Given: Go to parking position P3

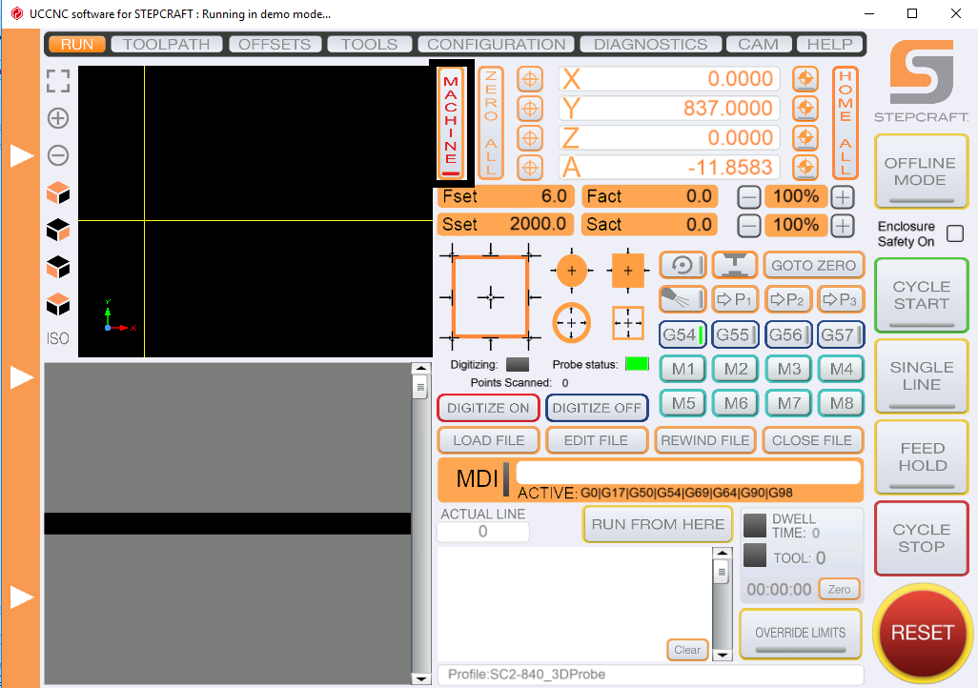Looking at the screenshot, I should (x=840, y=299).
